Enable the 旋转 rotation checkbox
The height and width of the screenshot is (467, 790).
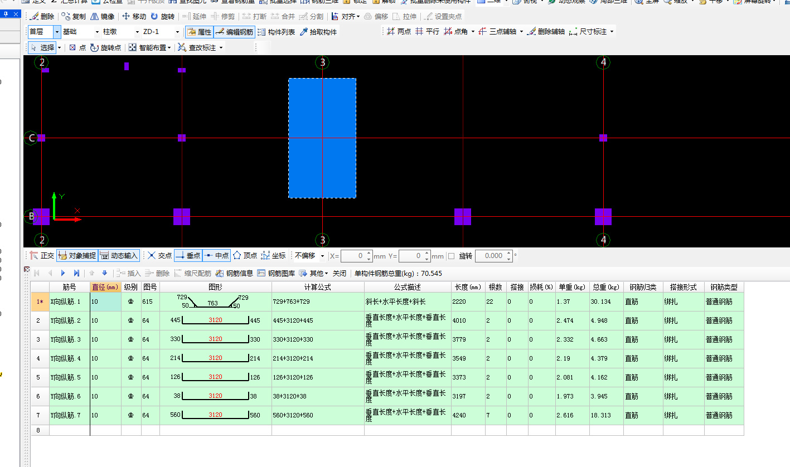(x=452, y=256)
